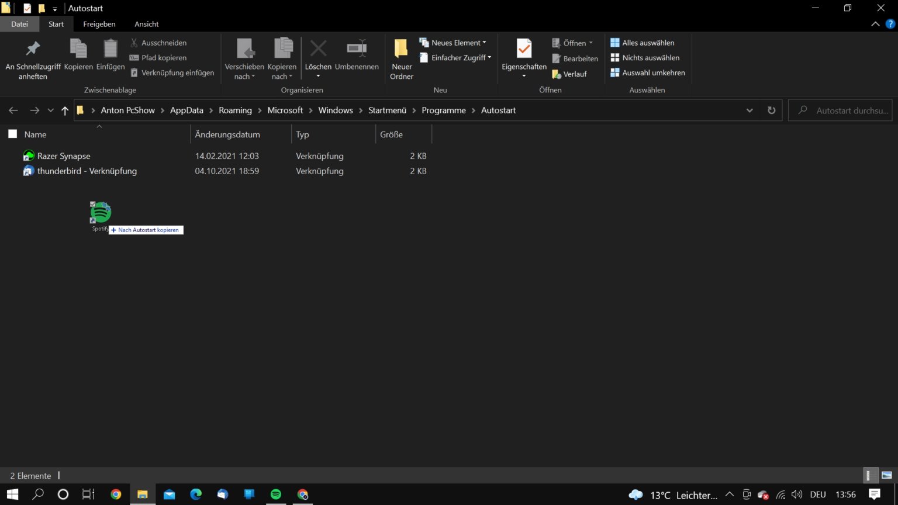Refresh the folder with the reload icon

pos(771,110)
